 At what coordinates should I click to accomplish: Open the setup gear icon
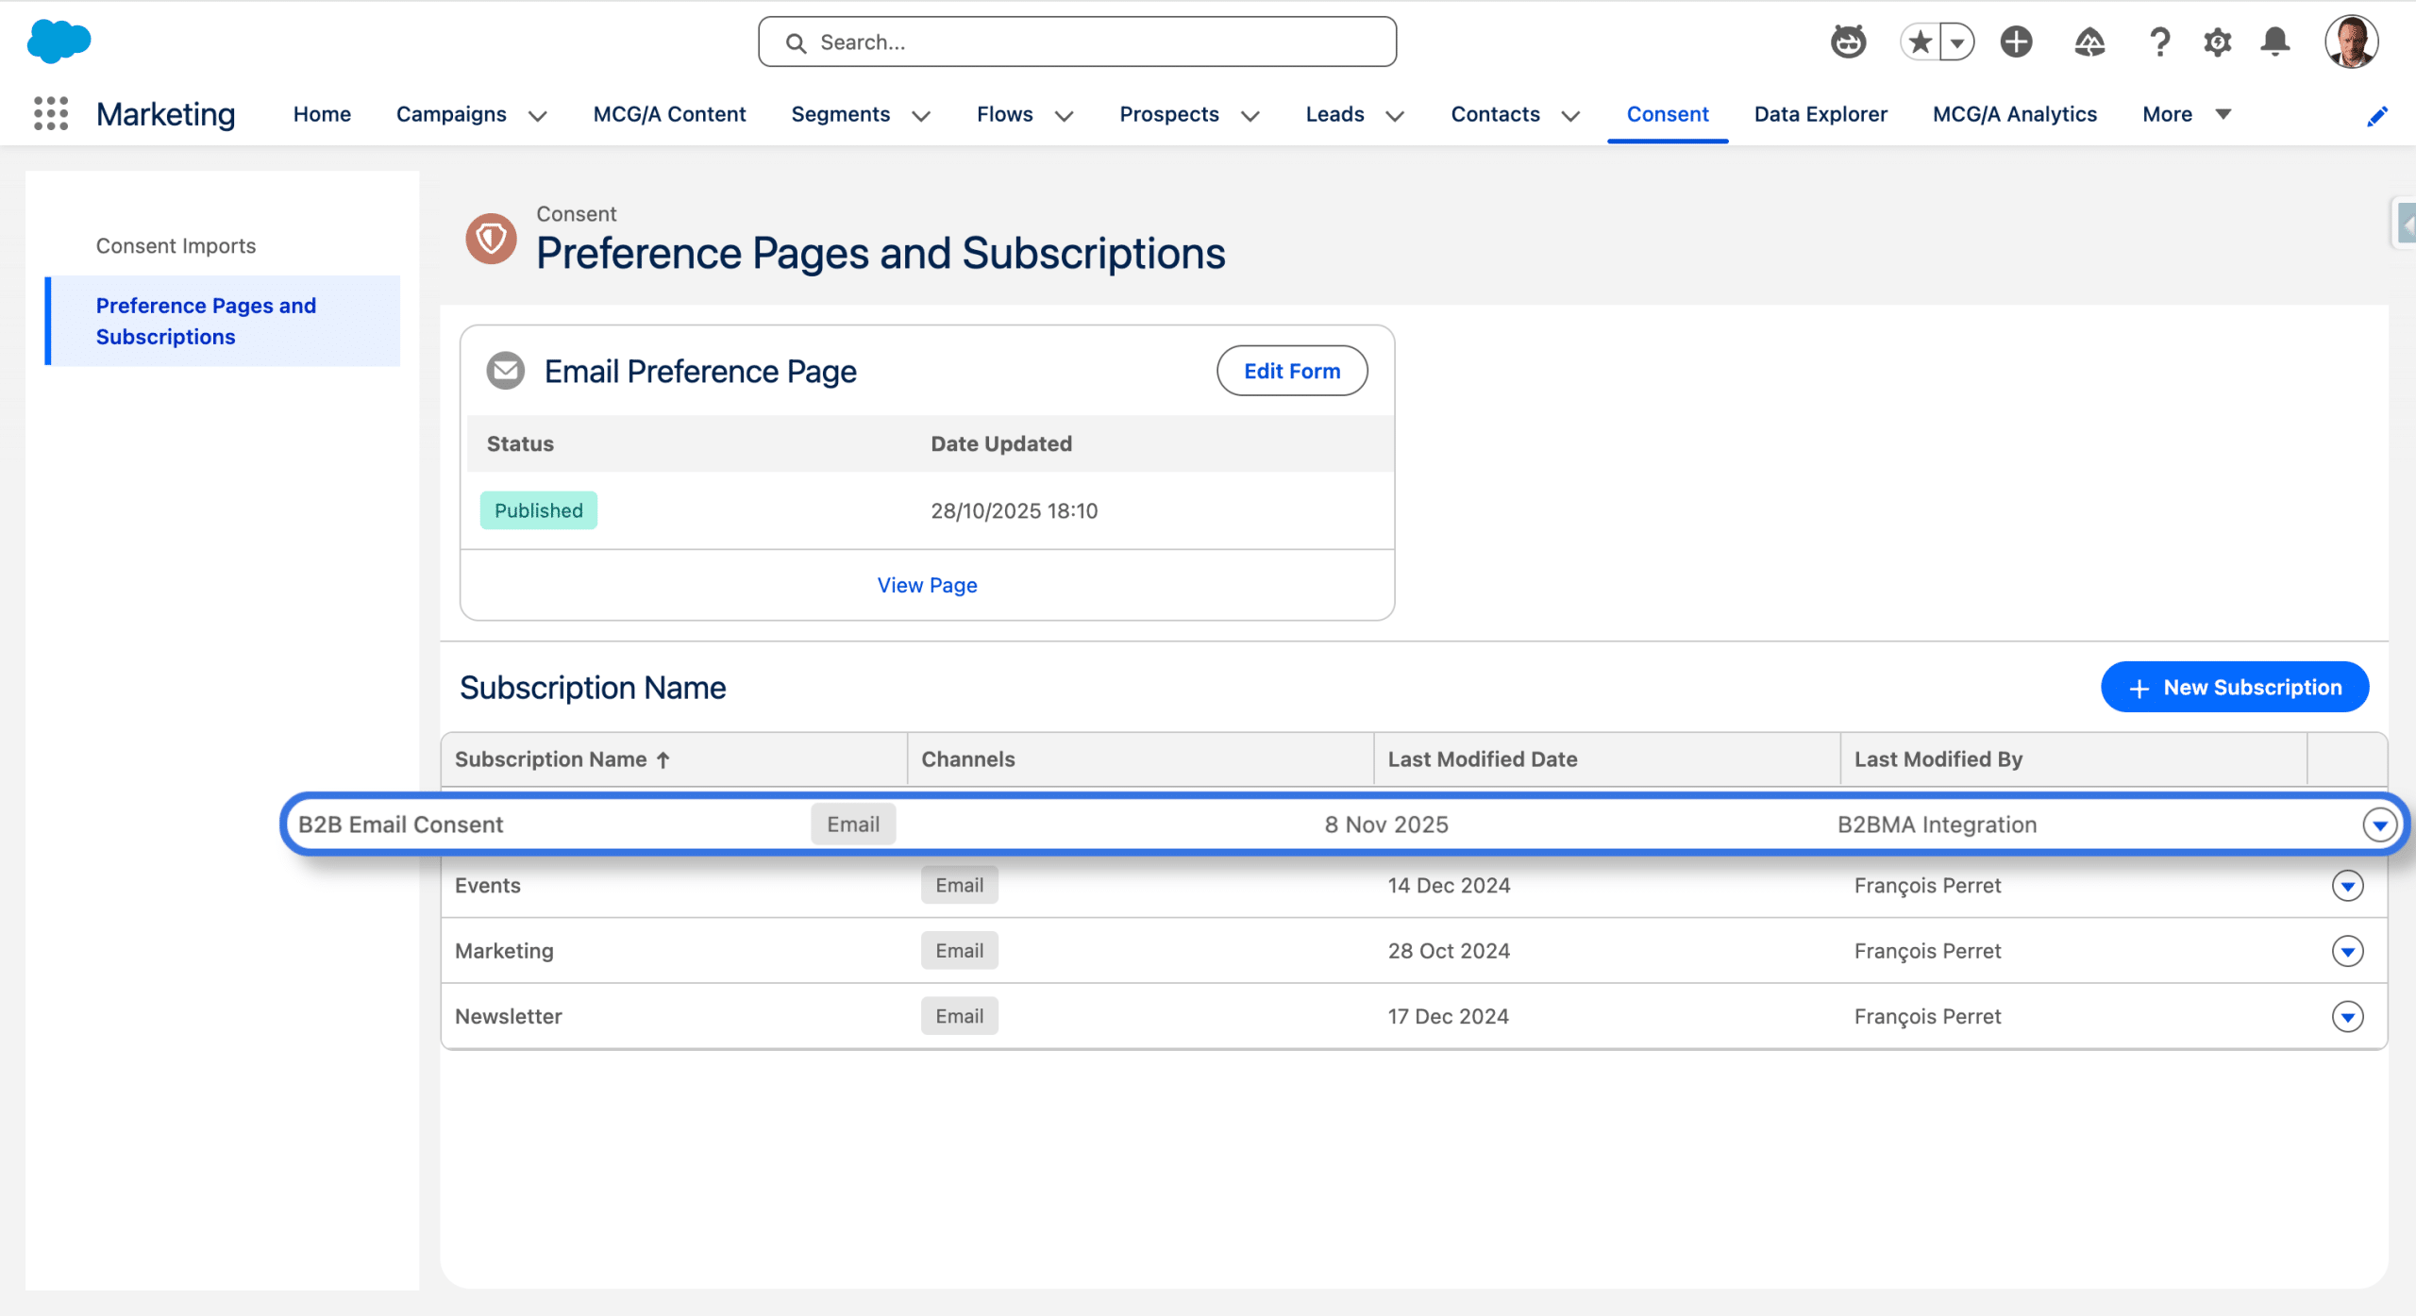pyautogui.click(x=2217, y=42)
